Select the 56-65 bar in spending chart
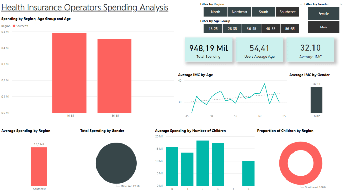This screenshot has height=193, width=346. click(114, 76)
